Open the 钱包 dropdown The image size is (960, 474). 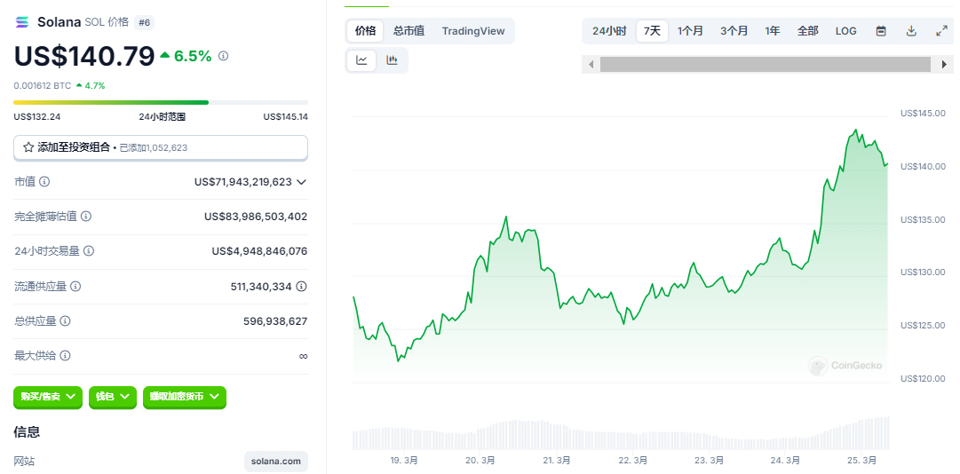tap(113, 397)
